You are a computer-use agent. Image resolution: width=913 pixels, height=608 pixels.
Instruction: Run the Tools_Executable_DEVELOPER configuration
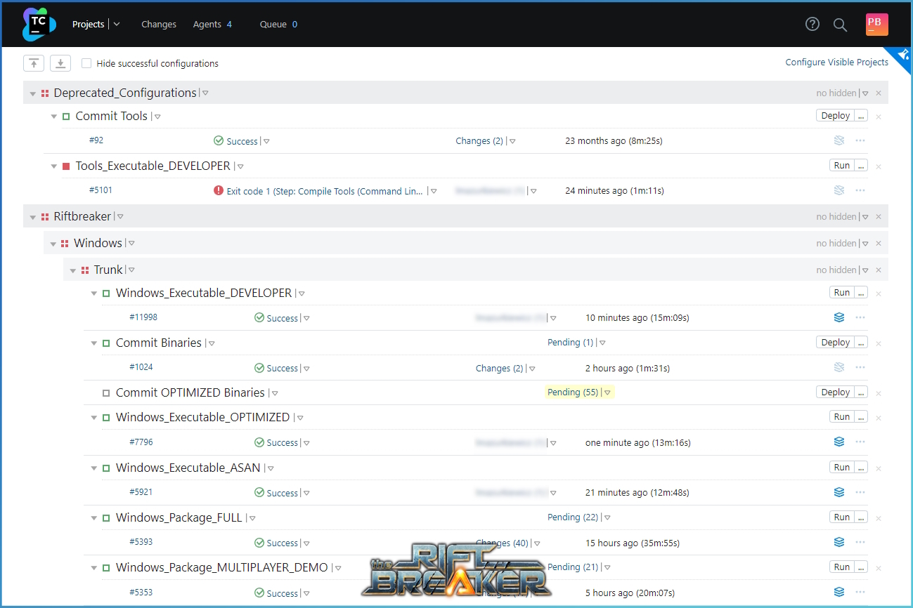coord(842,165)
